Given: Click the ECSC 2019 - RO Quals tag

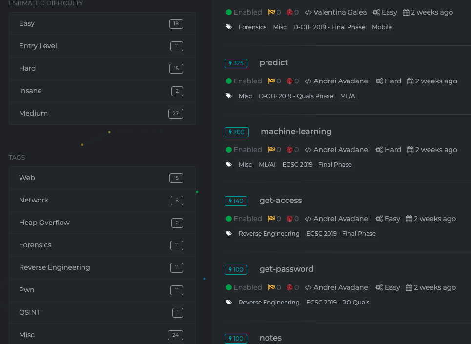Looking at the screenshot, I should coord(338,303).
